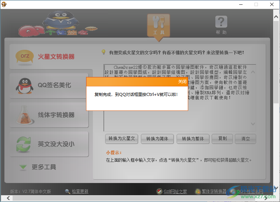The width and height of the screenshot is (280, 202).
Task: Click the house icon beside Gz8网址之家
Action: [x=159, y=191]
